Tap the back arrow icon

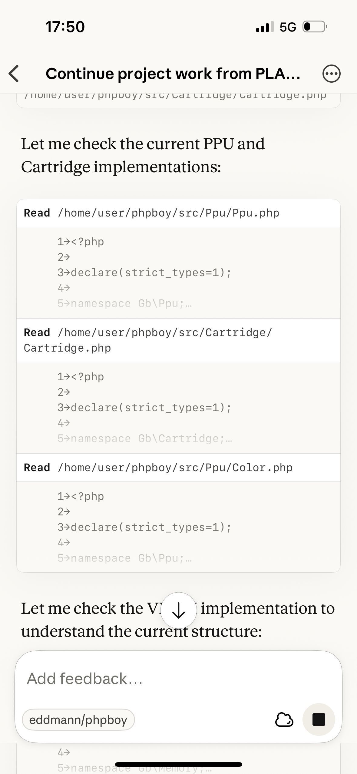14,74
